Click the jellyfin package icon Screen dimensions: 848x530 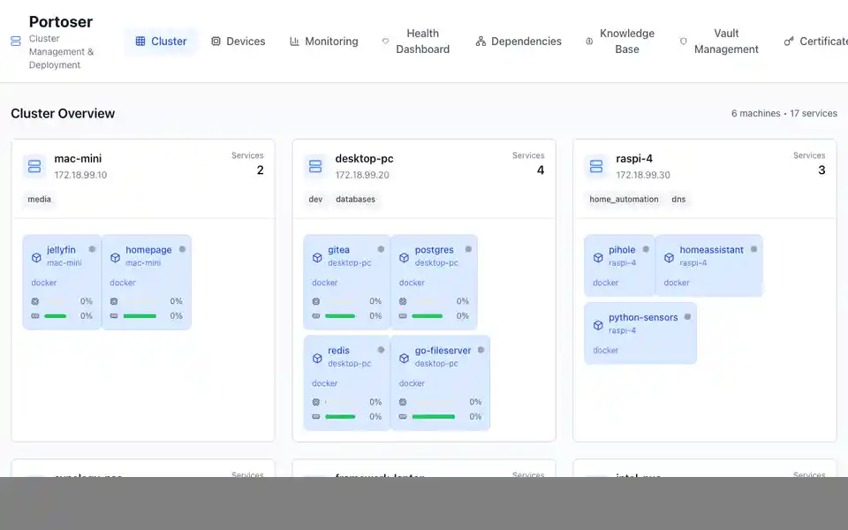[x=36, y=257]
